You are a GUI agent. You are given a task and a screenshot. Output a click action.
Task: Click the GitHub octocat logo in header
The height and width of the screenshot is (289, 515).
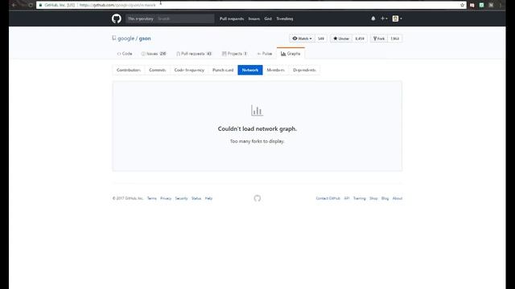pos(116,18)
